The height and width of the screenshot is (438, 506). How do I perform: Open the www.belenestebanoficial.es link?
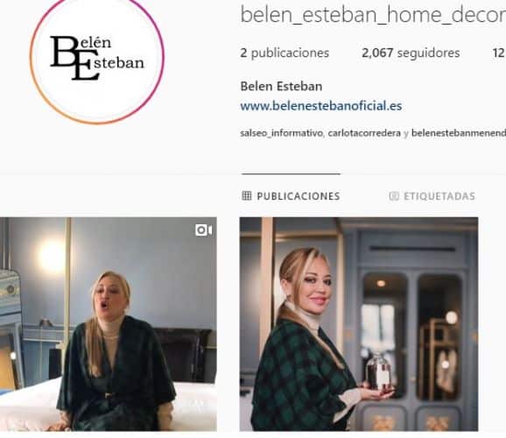click(x=321, y=106)
